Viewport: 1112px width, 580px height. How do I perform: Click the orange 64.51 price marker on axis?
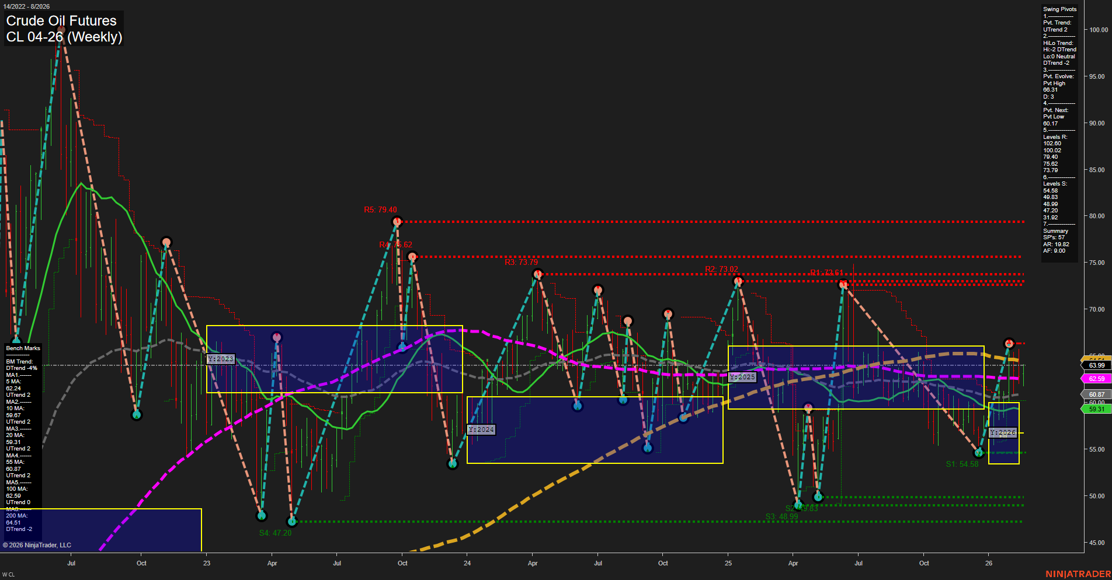point(1096,358)
